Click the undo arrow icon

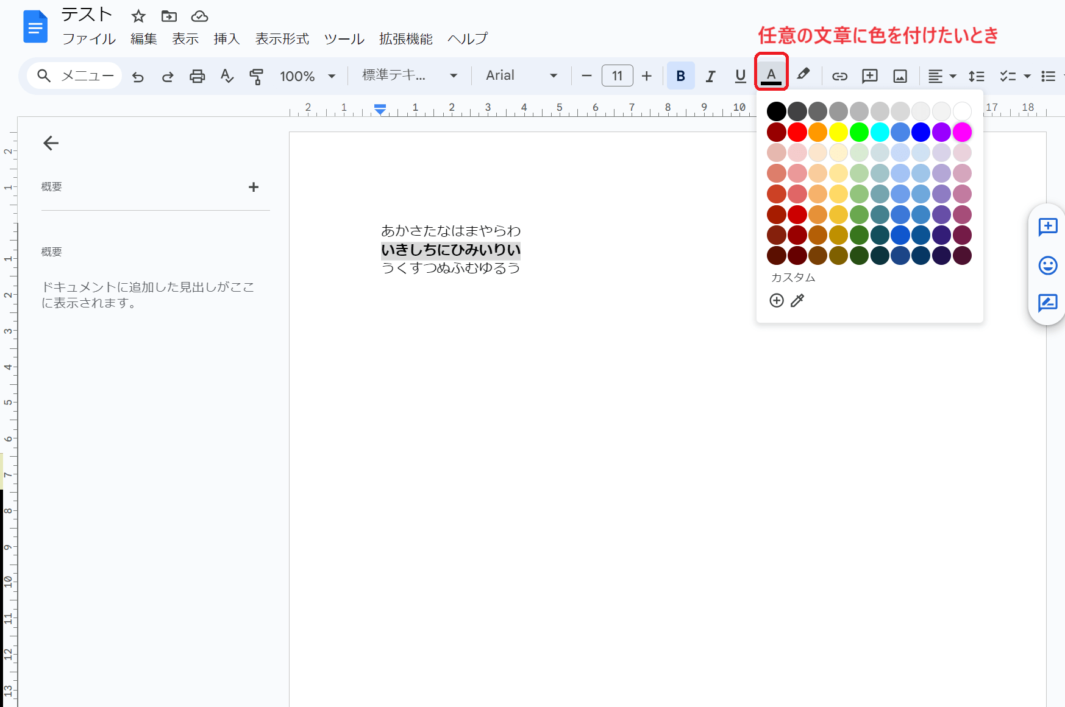click(x=138, y=76)
